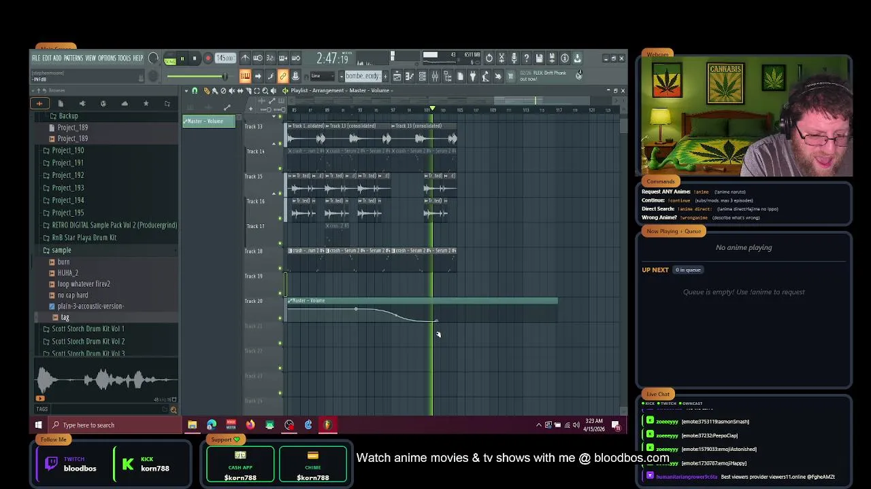Screen dimensions: 871x489
Task: Open the HELP menu
Action: [138, 58]
